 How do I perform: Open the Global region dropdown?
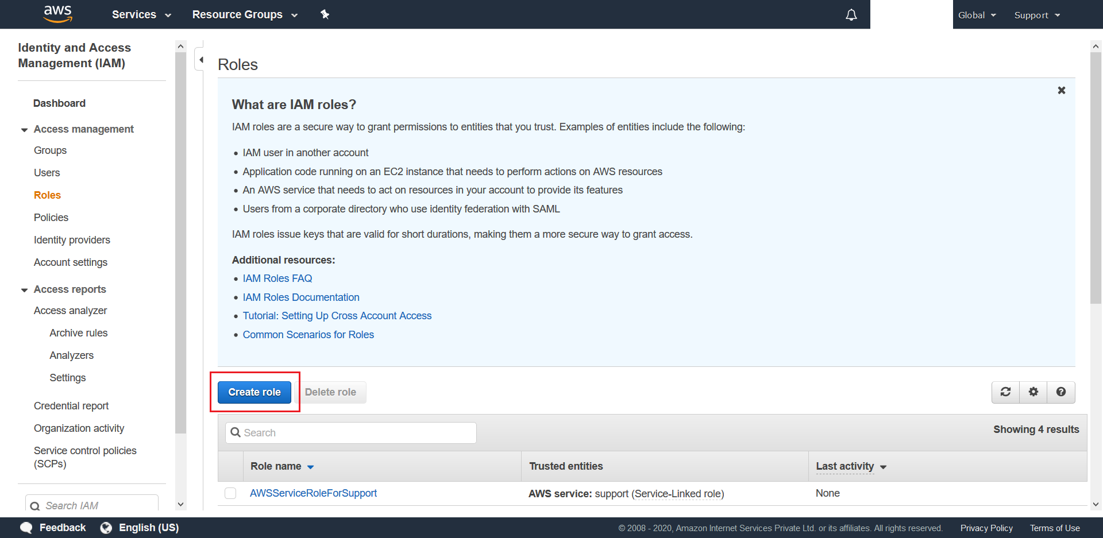977,15
